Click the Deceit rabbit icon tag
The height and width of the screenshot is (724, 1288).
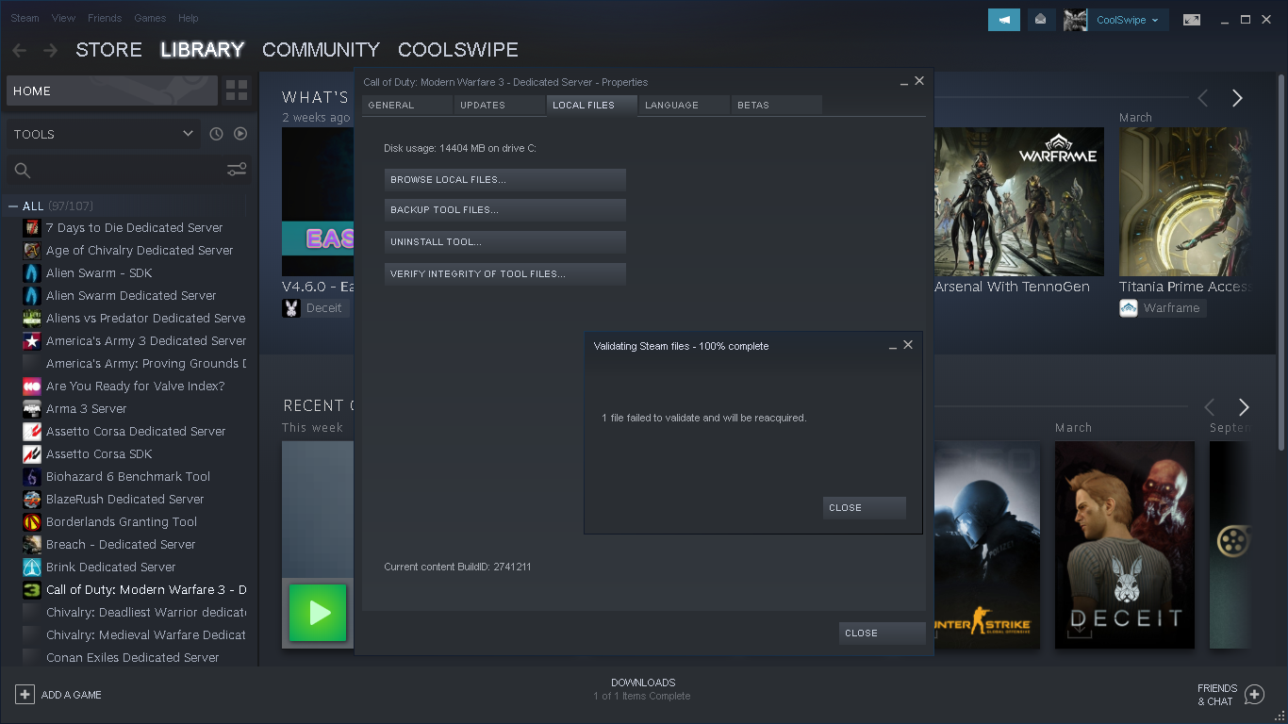(x=291, y=308)
